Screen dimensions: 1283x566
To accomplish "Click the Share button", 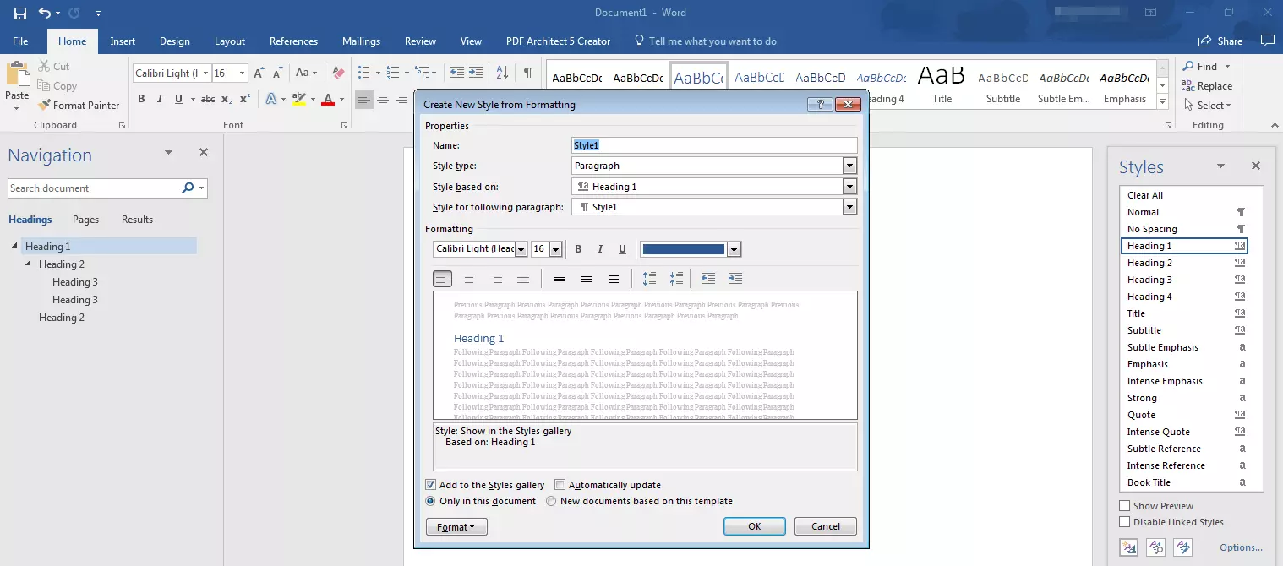I will coord(1220,41).
